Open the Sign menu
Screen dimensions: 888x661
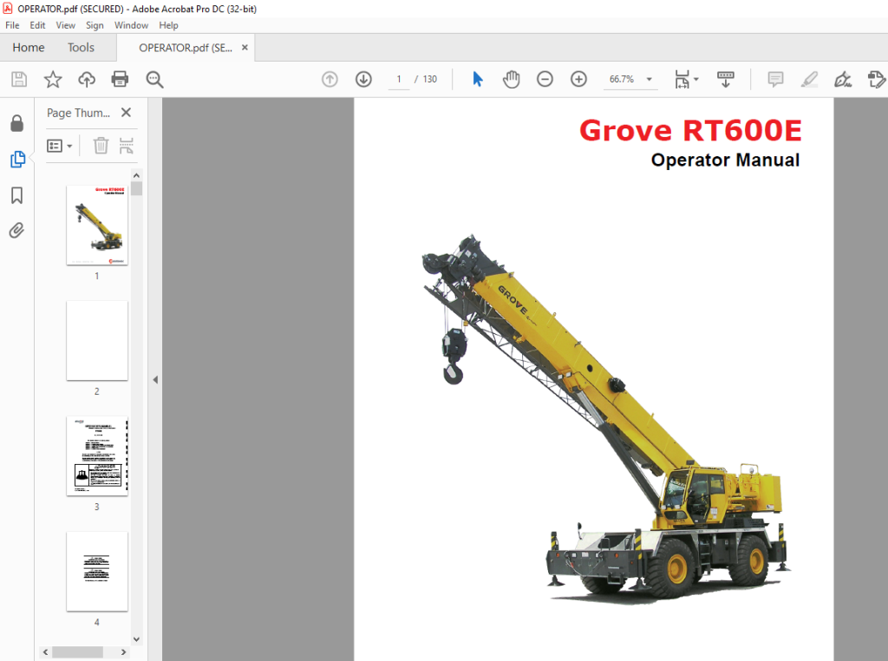point(95,25)
